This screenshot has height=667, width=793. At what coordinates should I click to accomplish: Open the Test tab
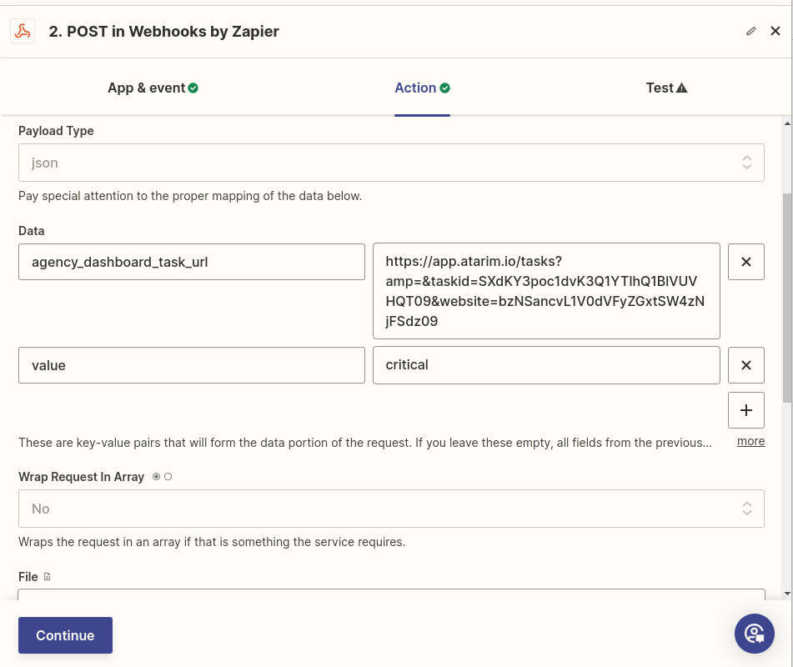(659, 88)
